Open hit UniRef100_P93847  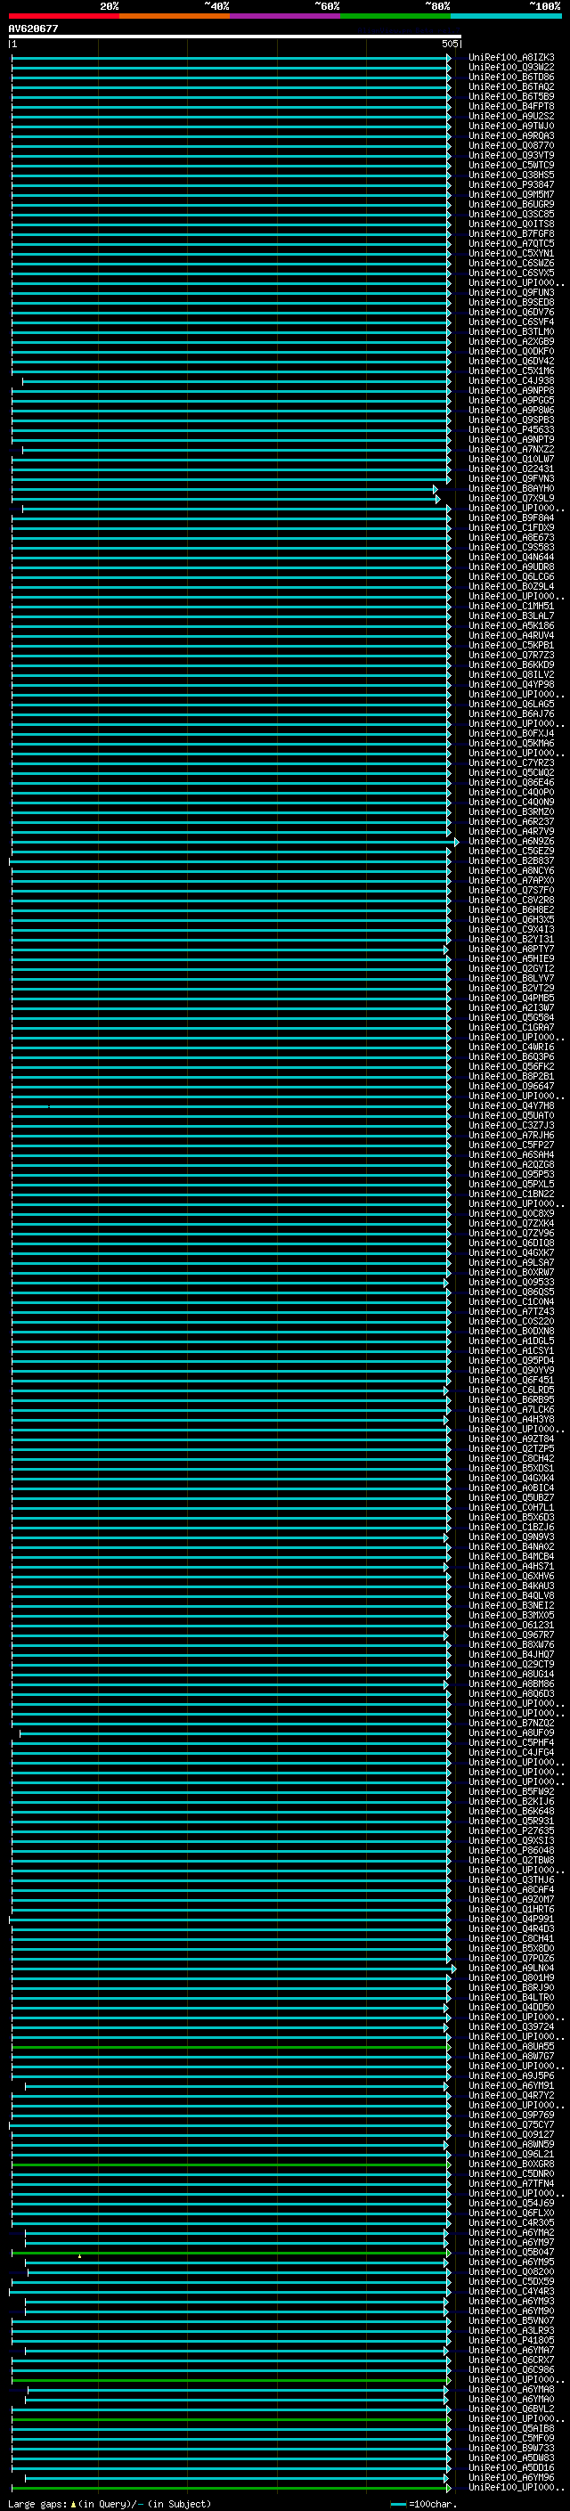click(x=510, y=184)
